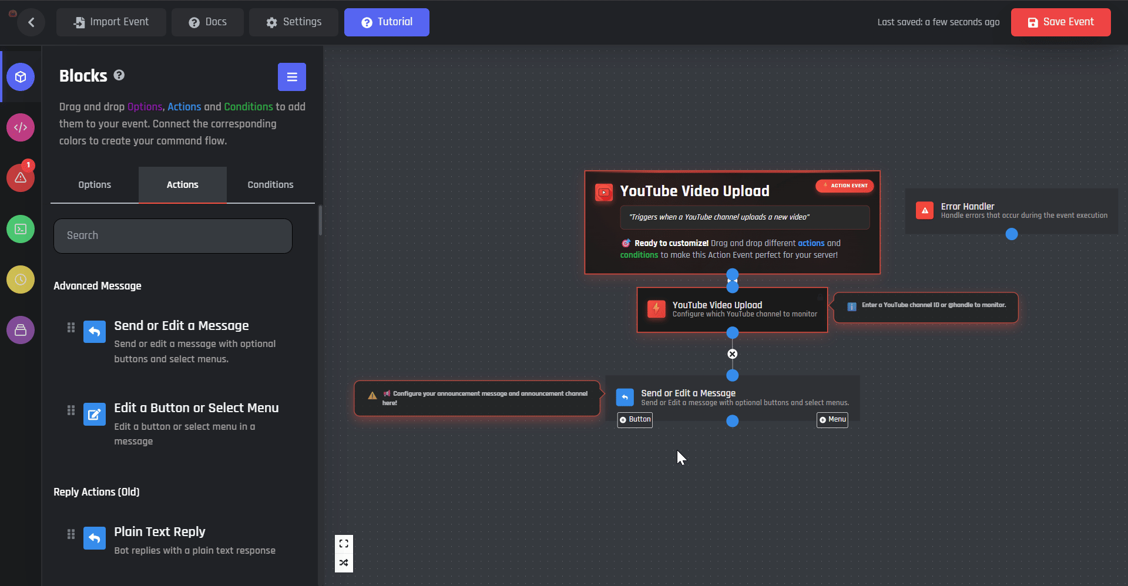Click the shuffle auto-arrange canvas control
The height and width of the screenshot is (586, 1128).
pyautogui.click(x=344, y=563)
